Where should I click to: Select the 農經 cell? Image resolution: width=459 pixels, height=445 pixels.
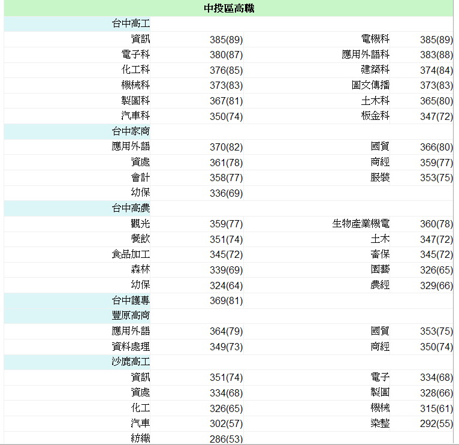click(380, 285)
